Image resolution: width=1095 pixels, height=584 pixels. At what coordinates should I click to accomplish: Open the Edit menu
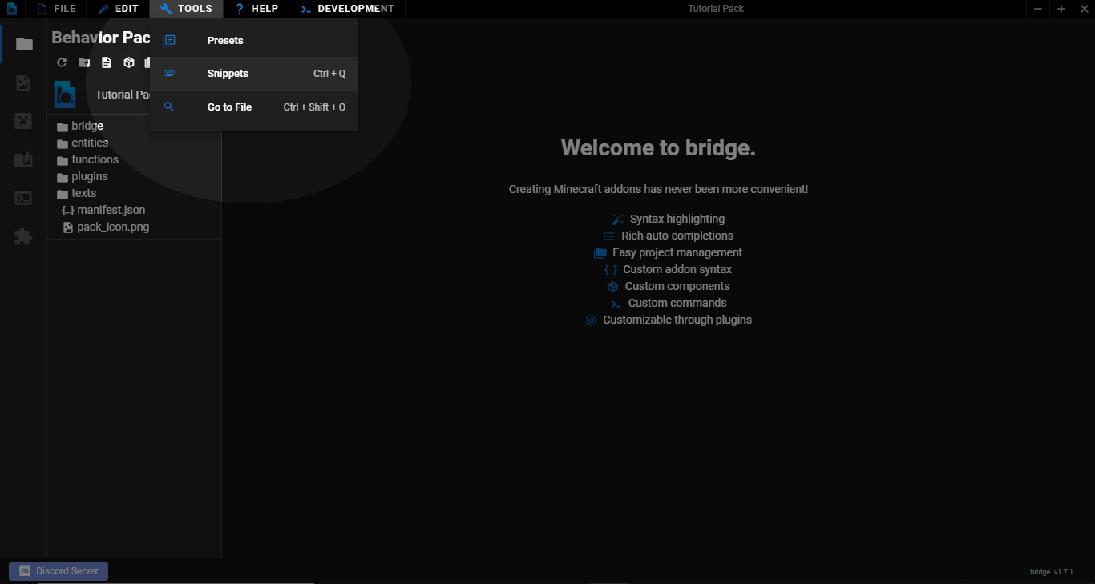[118, 9]
